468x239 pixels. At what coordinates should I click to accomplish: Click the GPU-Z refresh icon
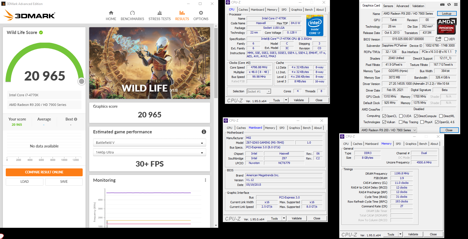pos(449,4)
